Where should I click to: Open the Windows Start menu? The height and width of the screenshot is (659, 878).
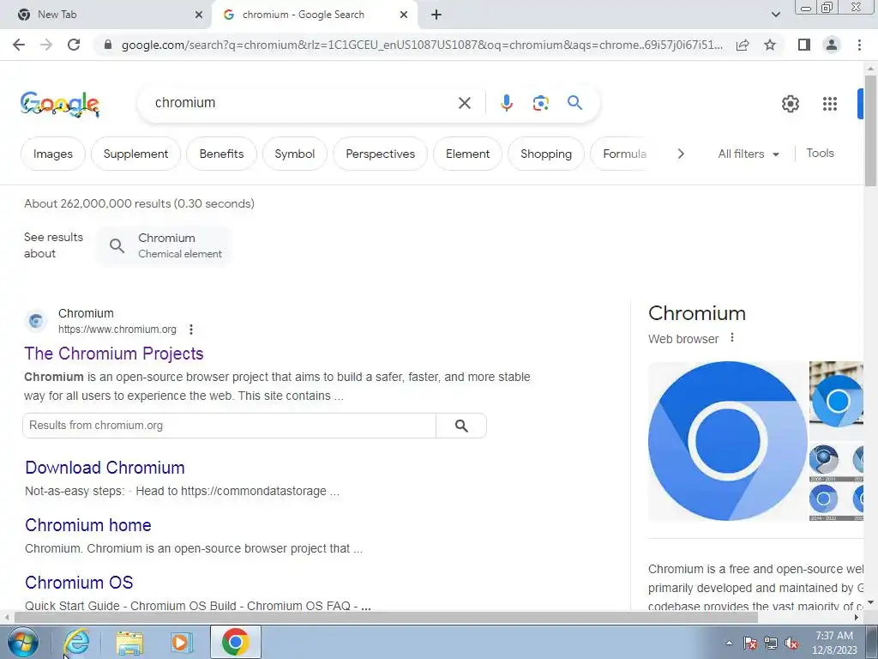point(23,642)
